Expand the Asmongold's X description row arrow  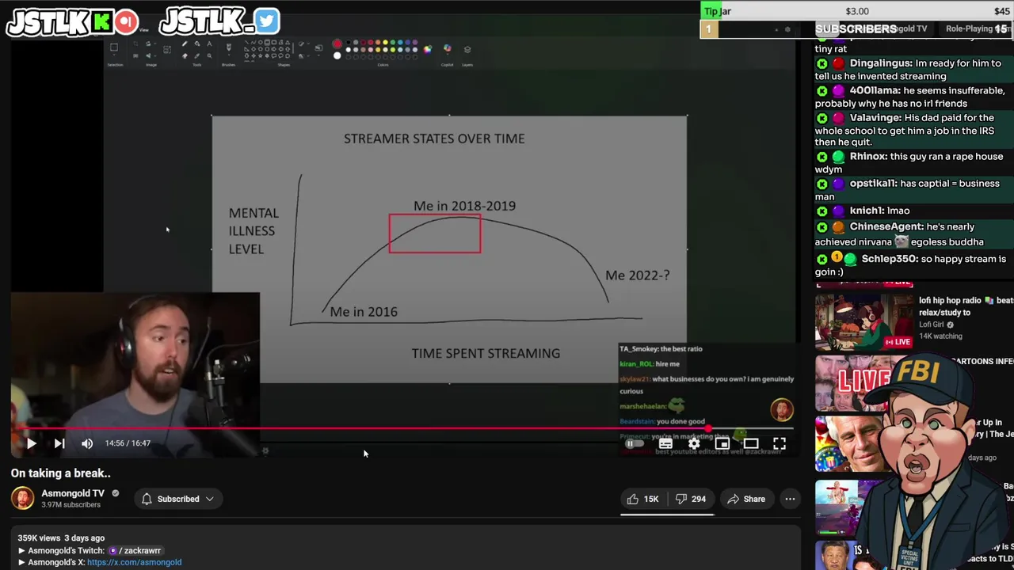pyautogui.click(x=21, y=562)
